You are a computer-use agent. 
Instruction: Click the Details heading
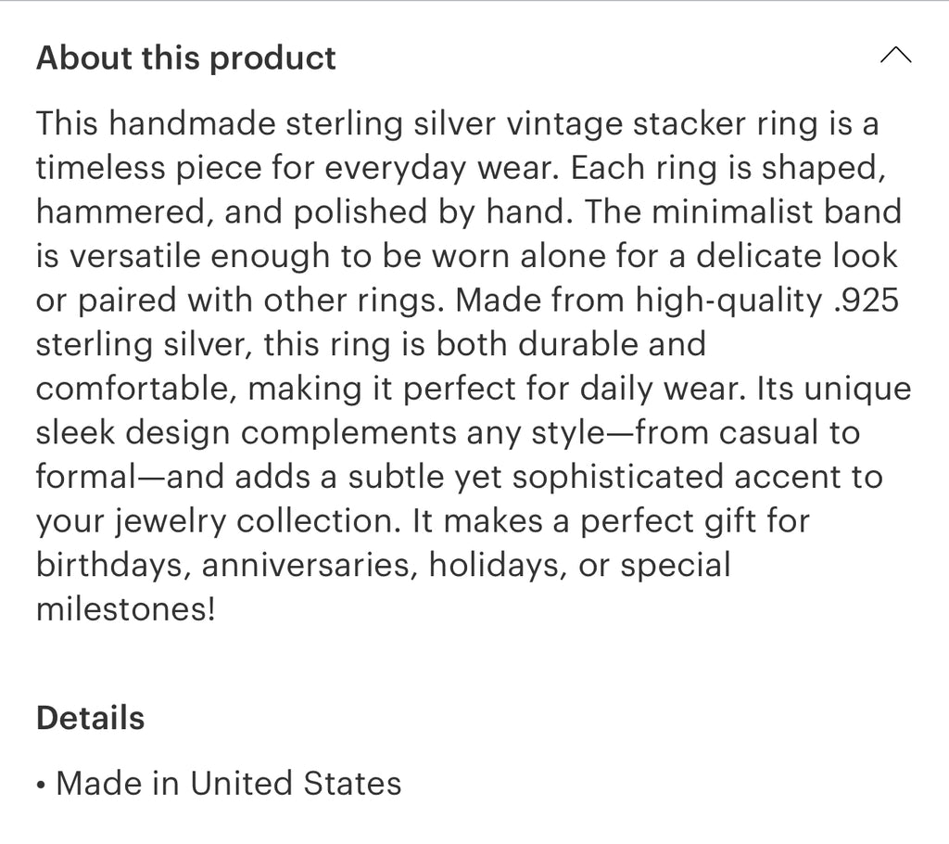(x=90, y=718)
